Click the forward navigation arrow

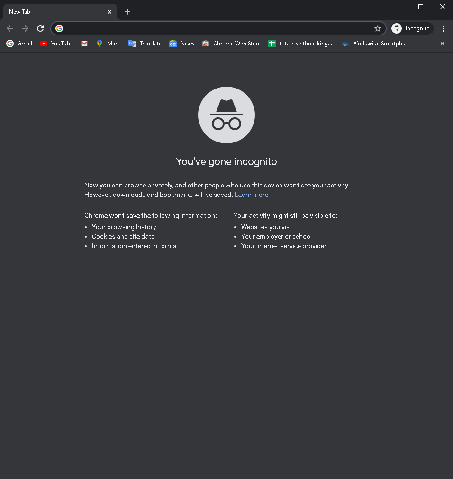25,28
